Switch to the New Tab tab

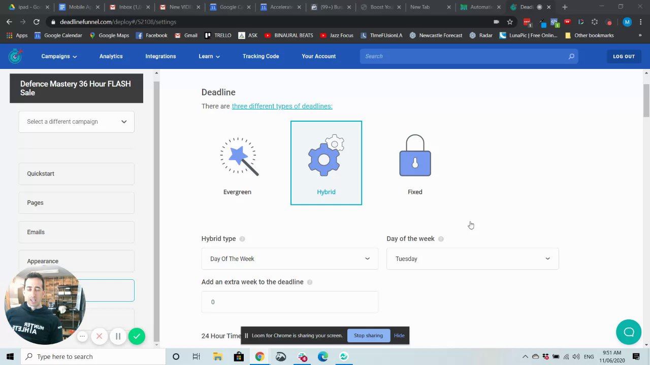(429, 7)
